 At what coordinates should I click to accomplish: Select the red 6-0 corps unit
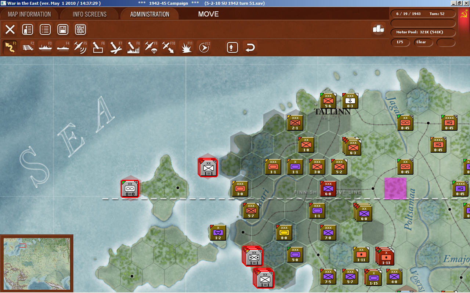(328, 189)
